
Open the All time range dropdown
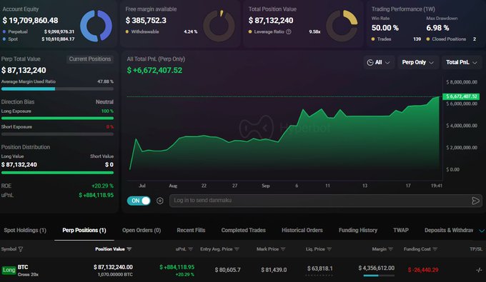pyautogui.click(x=379, y=62)
